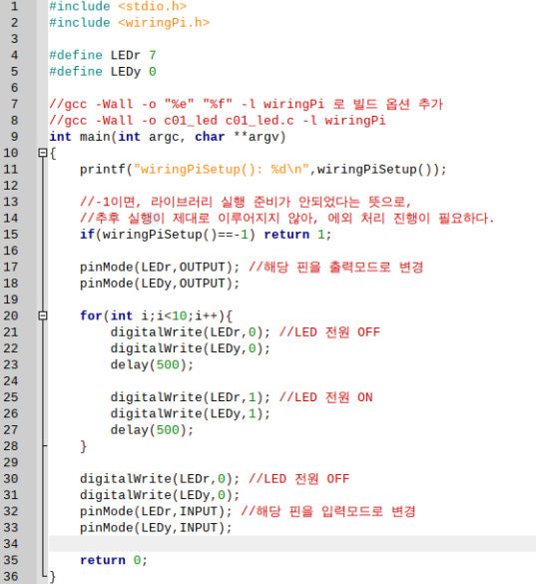Viewport: 536px width, 584px height.
Task: Click the comment containing "%e" "%f"
Action: 247,104
